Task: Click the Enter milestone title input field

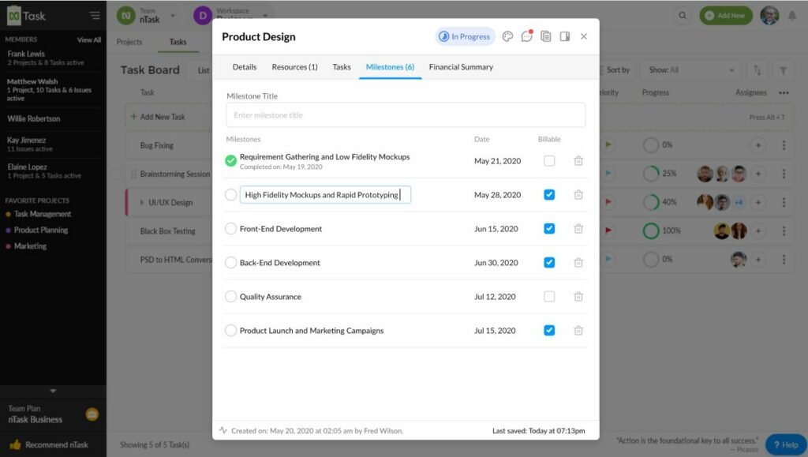Action: point(405,114)
